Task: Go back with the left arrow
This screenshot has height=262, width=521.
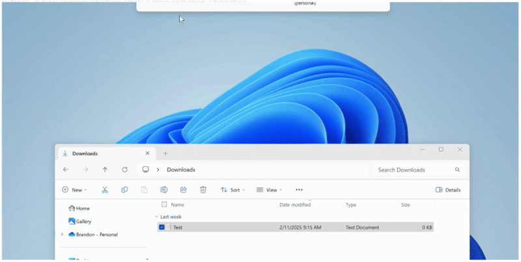Action: [66, 170]
